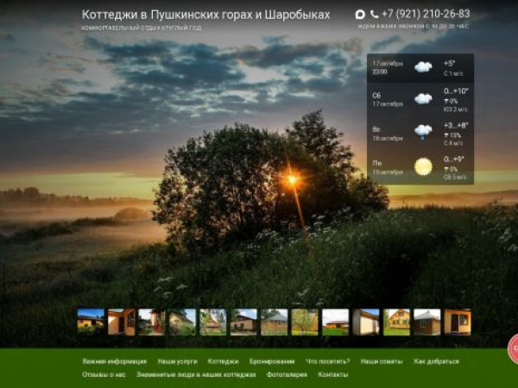The width and height of the screenshot is (518, 388).
Task: Open 'Что посетить?' menu entry
Action: pyautogui.click(x=327, y=361)
